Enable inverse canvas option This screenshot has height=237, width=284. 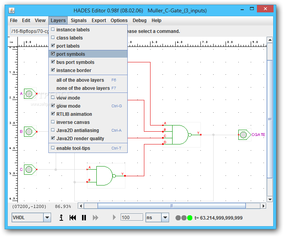point(88,122)
